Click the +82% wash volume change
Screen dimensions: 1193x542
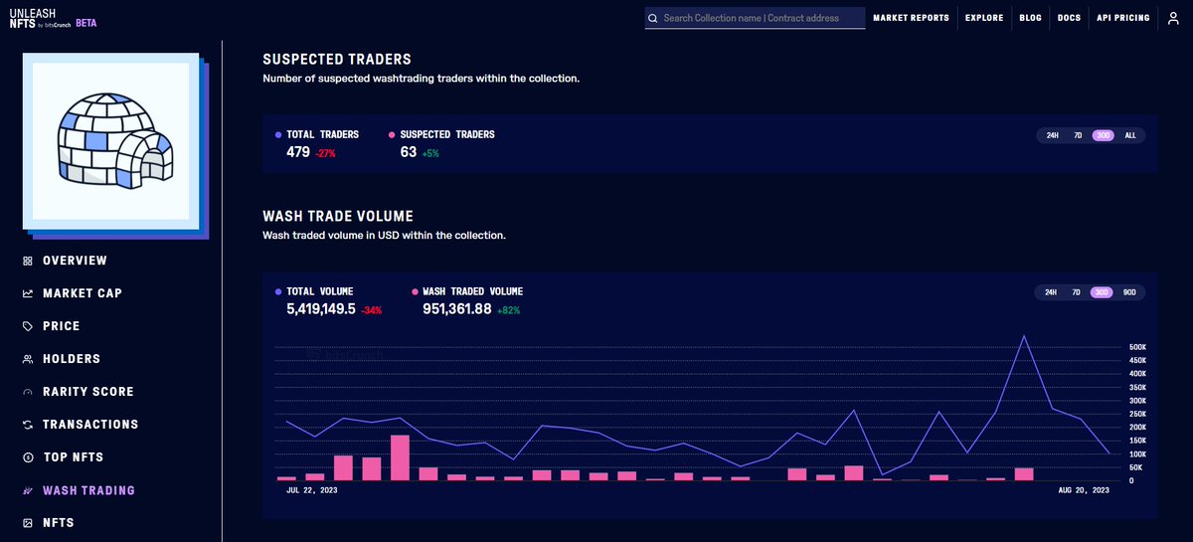[x=507, y=310]
